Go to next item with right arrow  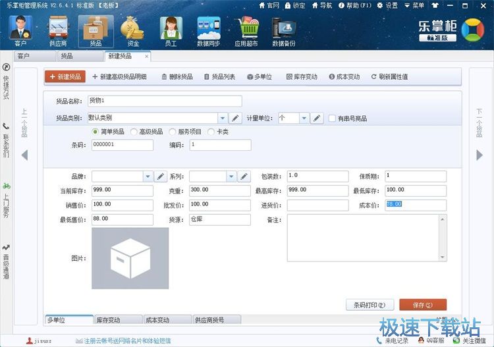(x=480, y=155)
